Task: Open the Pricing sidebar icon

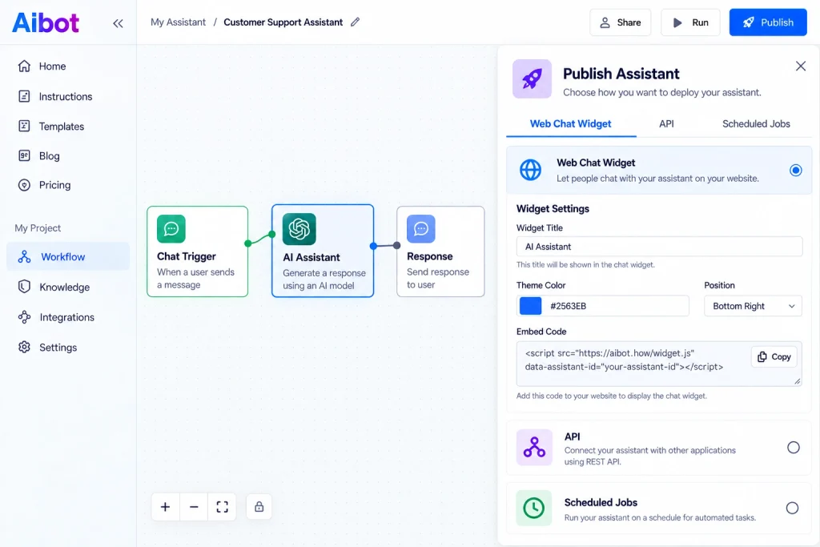Action: (x=24, y=185)
